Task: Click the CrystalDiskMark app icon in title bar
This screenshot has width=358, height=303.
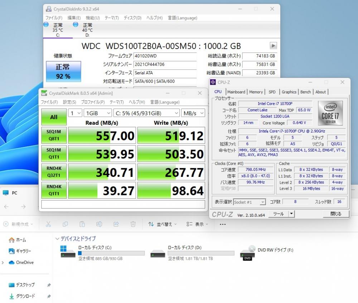Action: (44, 93)
